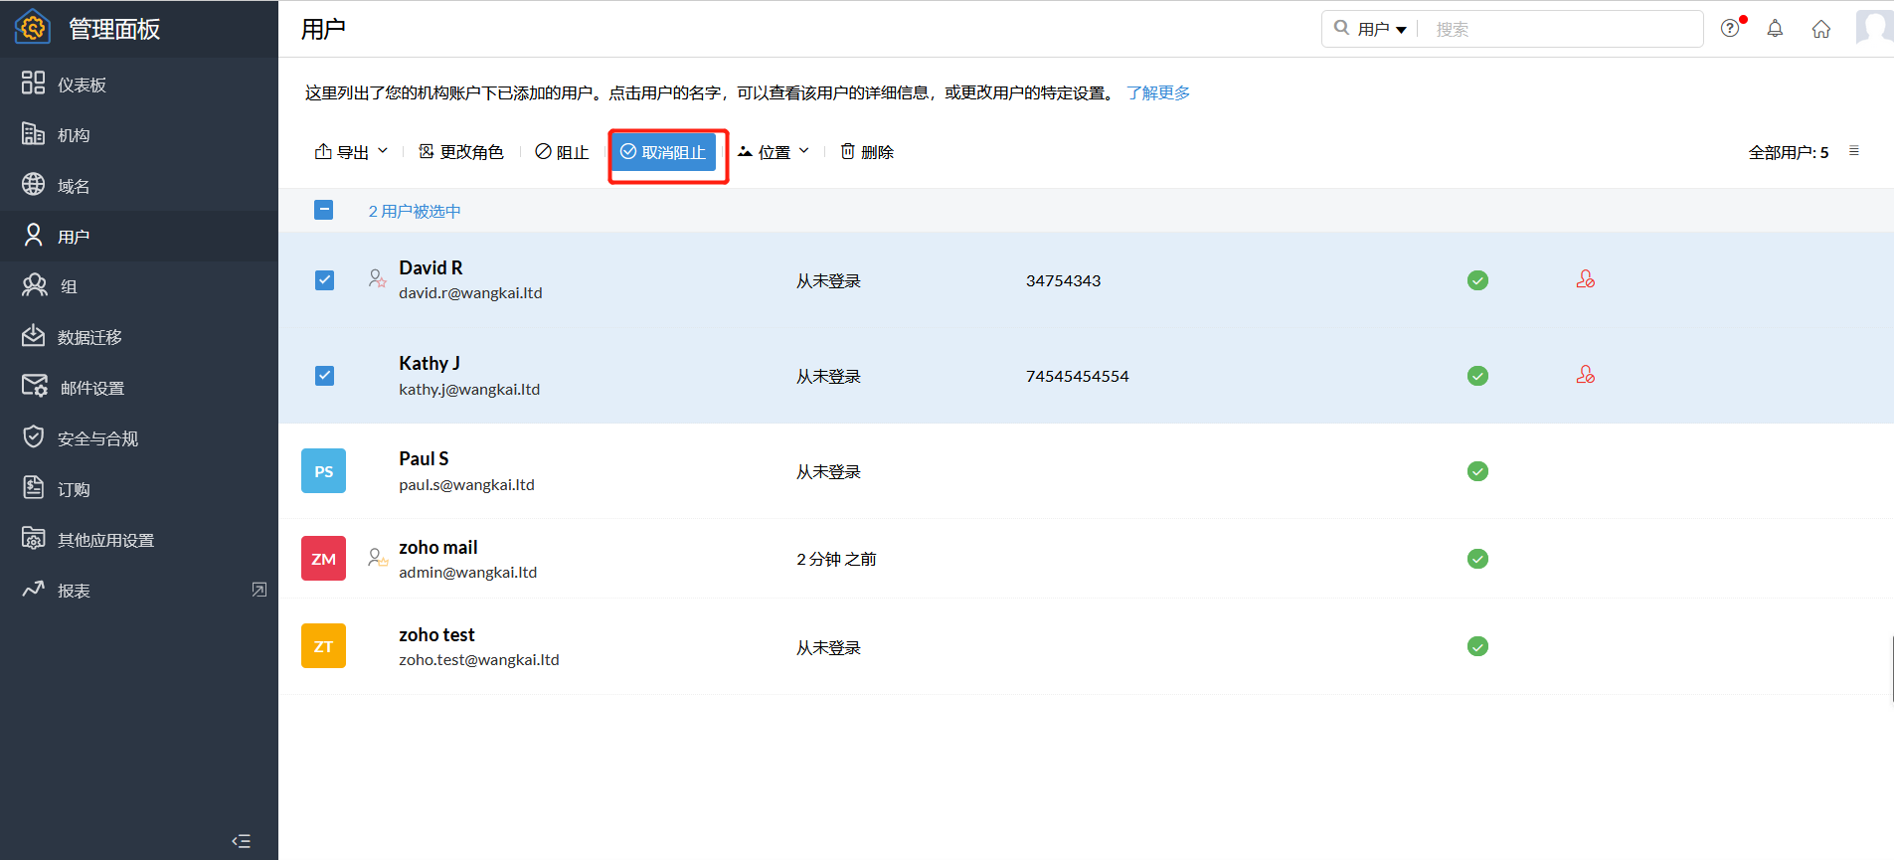This screenshot has width=1894, height=860.
Task: Click the ZM avatar for zoho mail
Action: pos(323,559)
